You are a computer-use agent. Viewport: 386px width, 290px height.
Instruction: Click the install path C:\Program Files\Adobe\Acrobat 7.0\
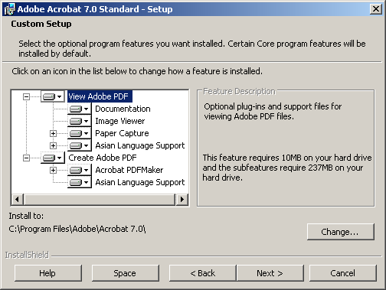click(77, 229)
